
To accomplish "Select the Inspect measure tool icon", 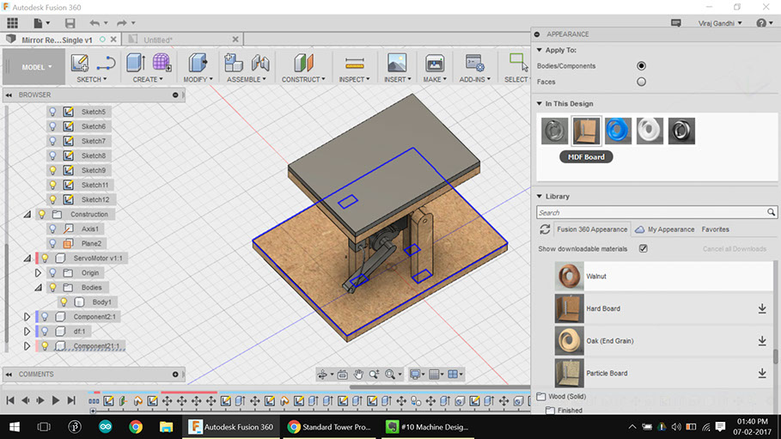I will click(x=354, y=63).
